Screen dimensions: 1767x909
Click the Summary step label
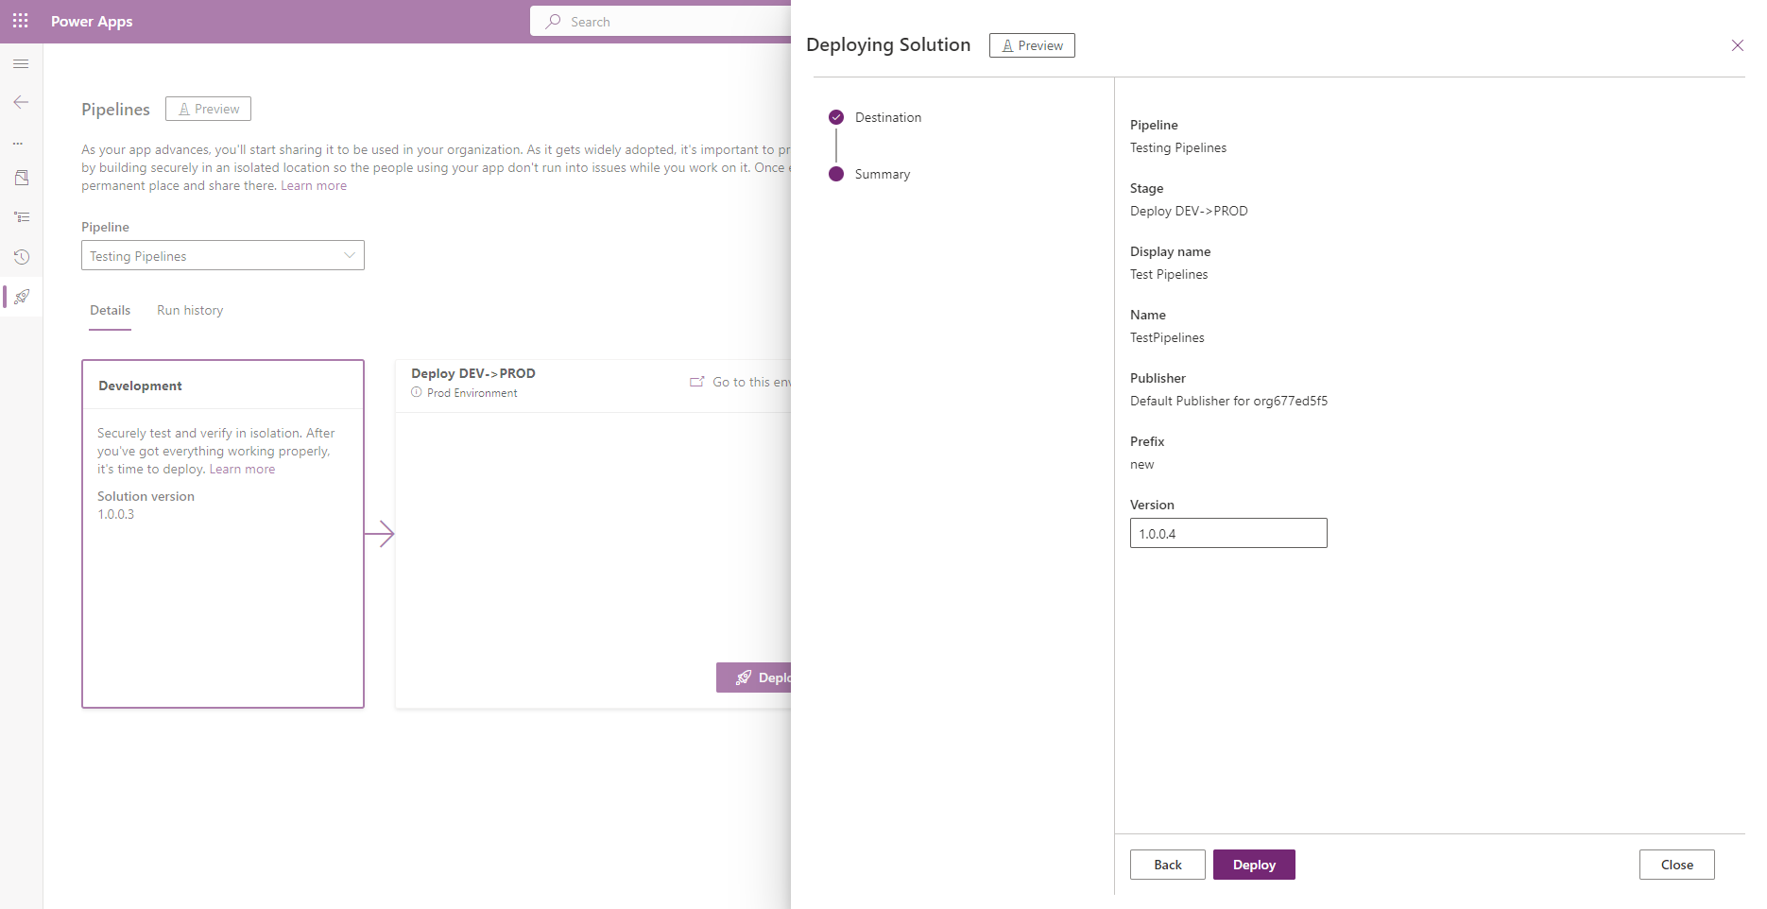883,174
